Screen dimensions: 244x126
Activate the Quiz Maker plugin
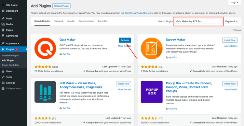click(125, 40)
